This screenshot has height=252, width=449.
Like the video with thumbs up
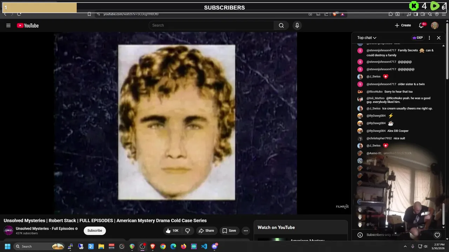click(172, 231)
